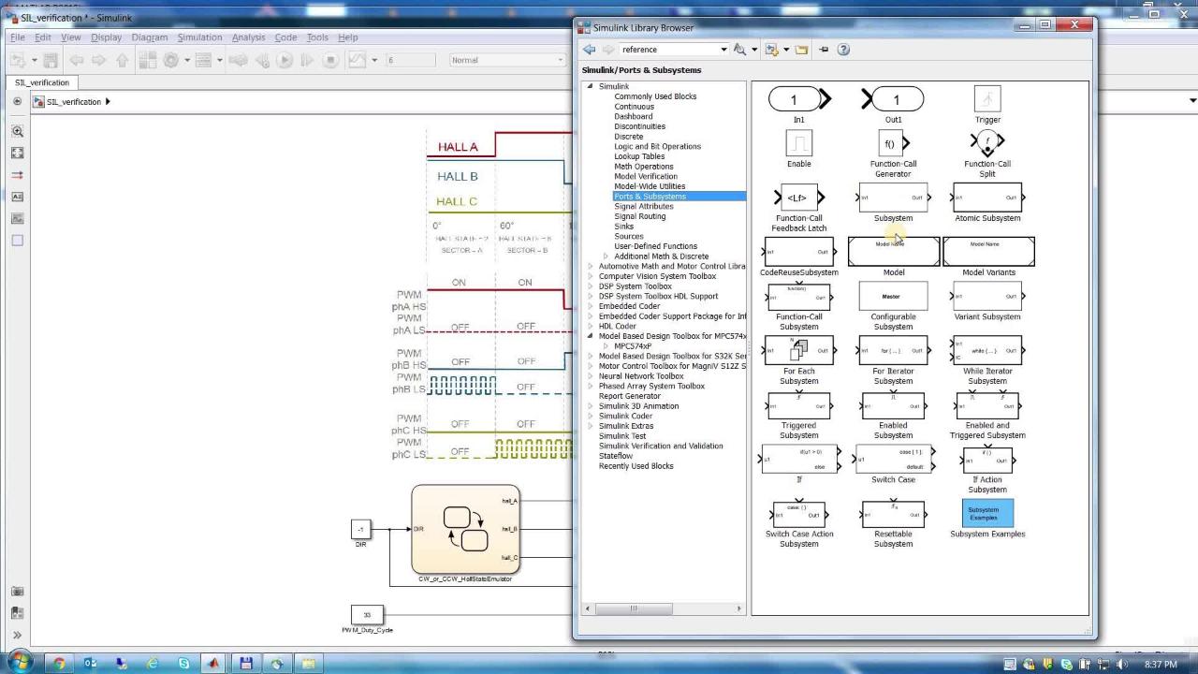1198x674 pixels.
Task: Select the Subsystem block
Action: coord(893,198)
